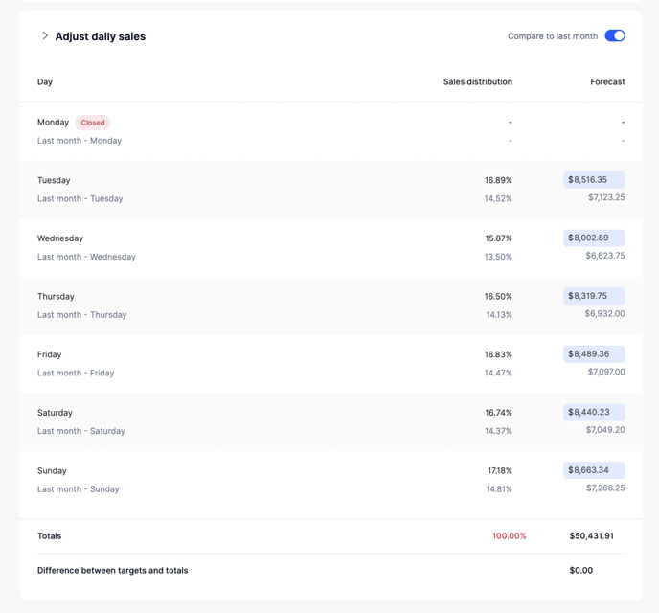Viewport: 659px width, 613px height.
Task: Click the Day column header
Action: tap(45, 82)
